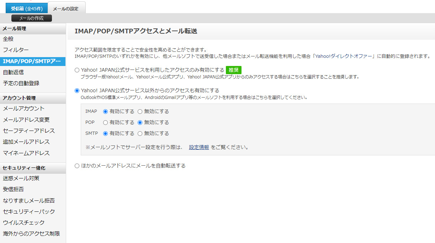Enable IMAP with 有効にする radio

(x=105, y=111)
